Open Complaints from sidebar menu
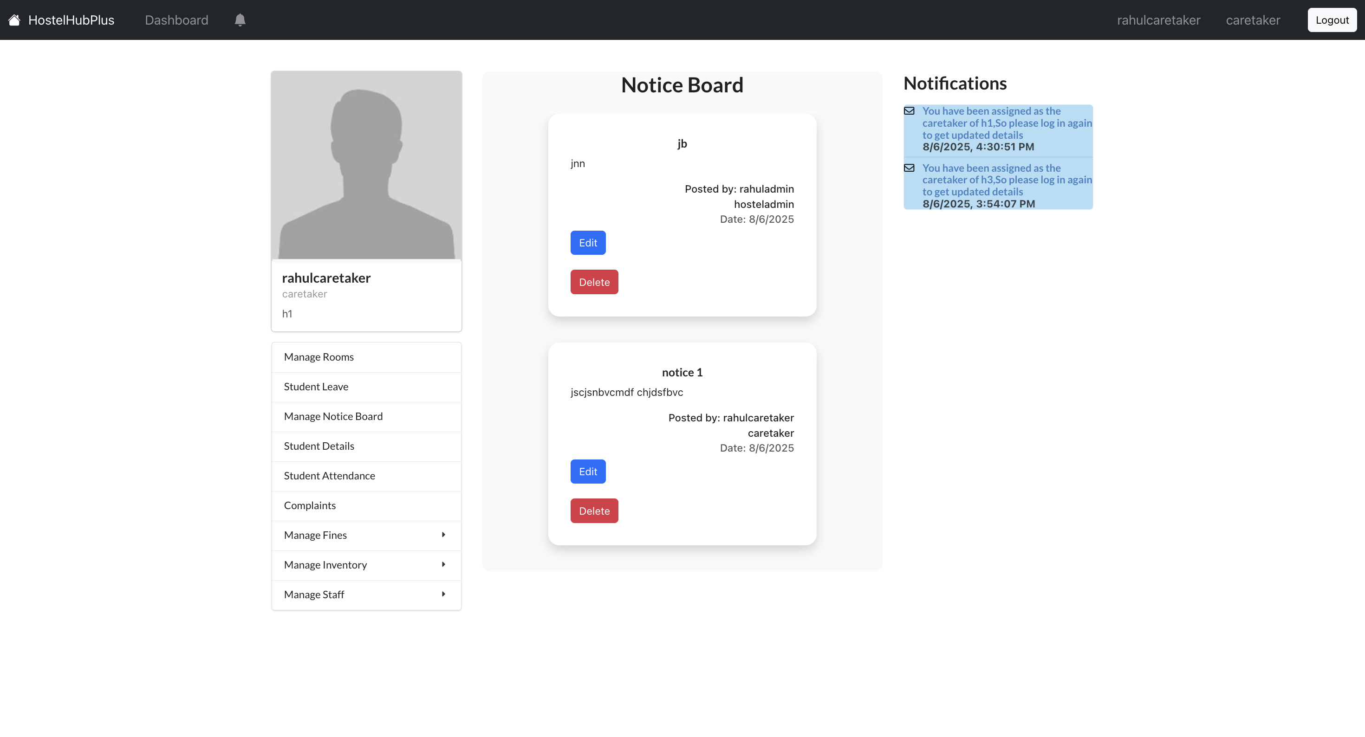 pyautogui.click(x=366, y=505)
